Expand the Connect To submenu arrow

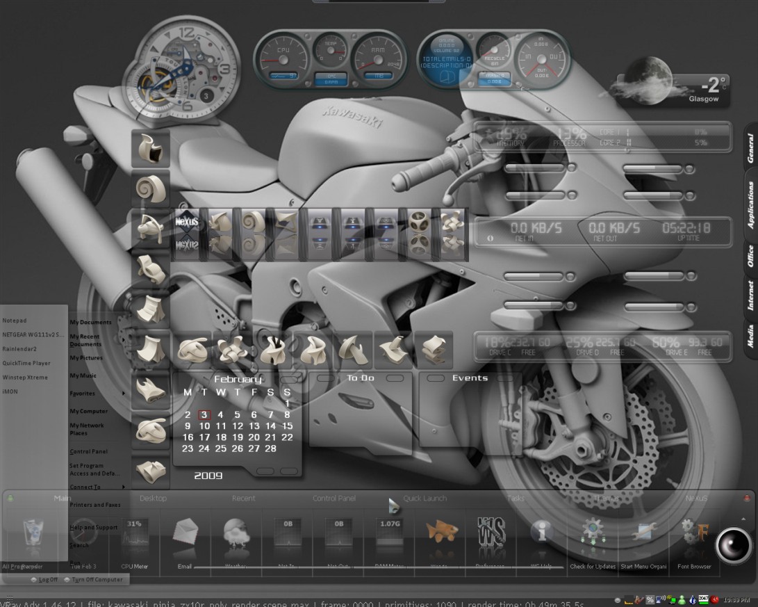point(124,487)
